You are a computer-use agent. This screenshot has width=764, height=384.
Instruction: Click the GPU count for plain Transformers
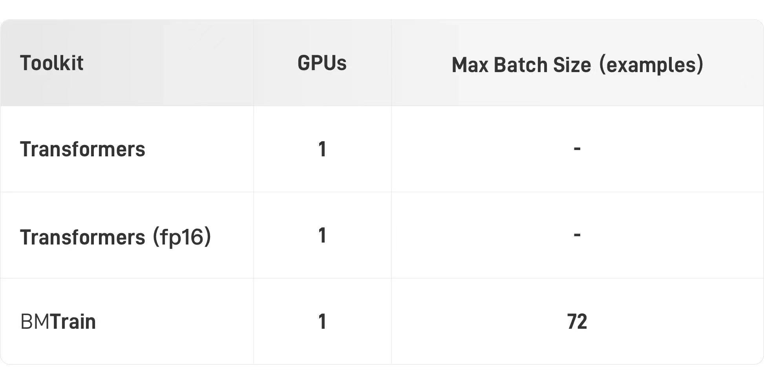pos(322,149)
